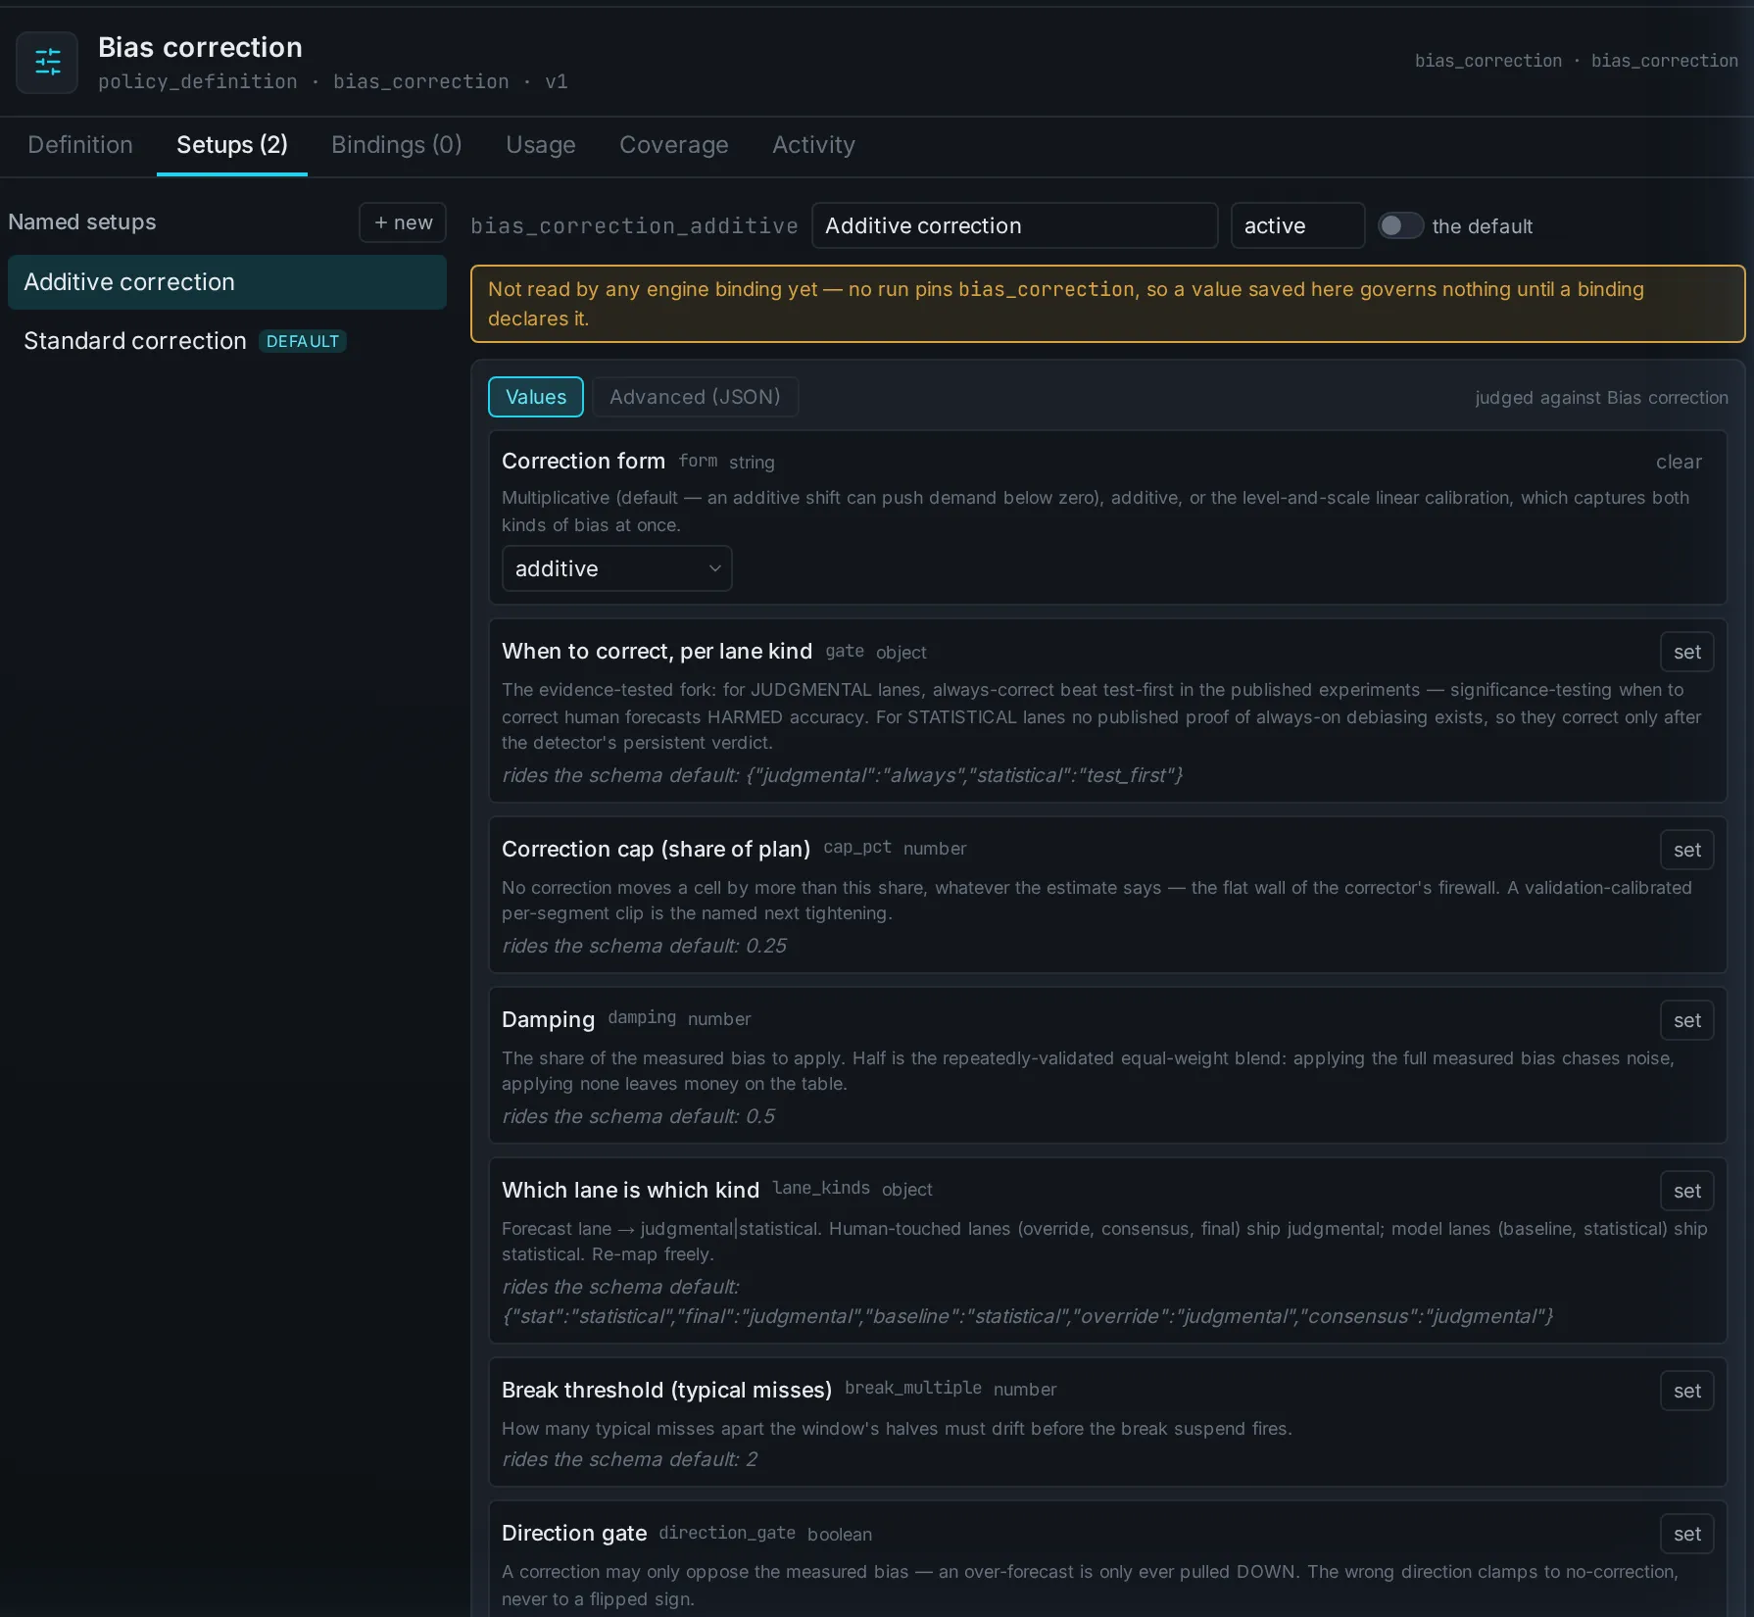The height and width of the screenshot is (1617, 1754).
Task: Set the 'Which lane is which kind' value
Action: coord(1686,1191)
